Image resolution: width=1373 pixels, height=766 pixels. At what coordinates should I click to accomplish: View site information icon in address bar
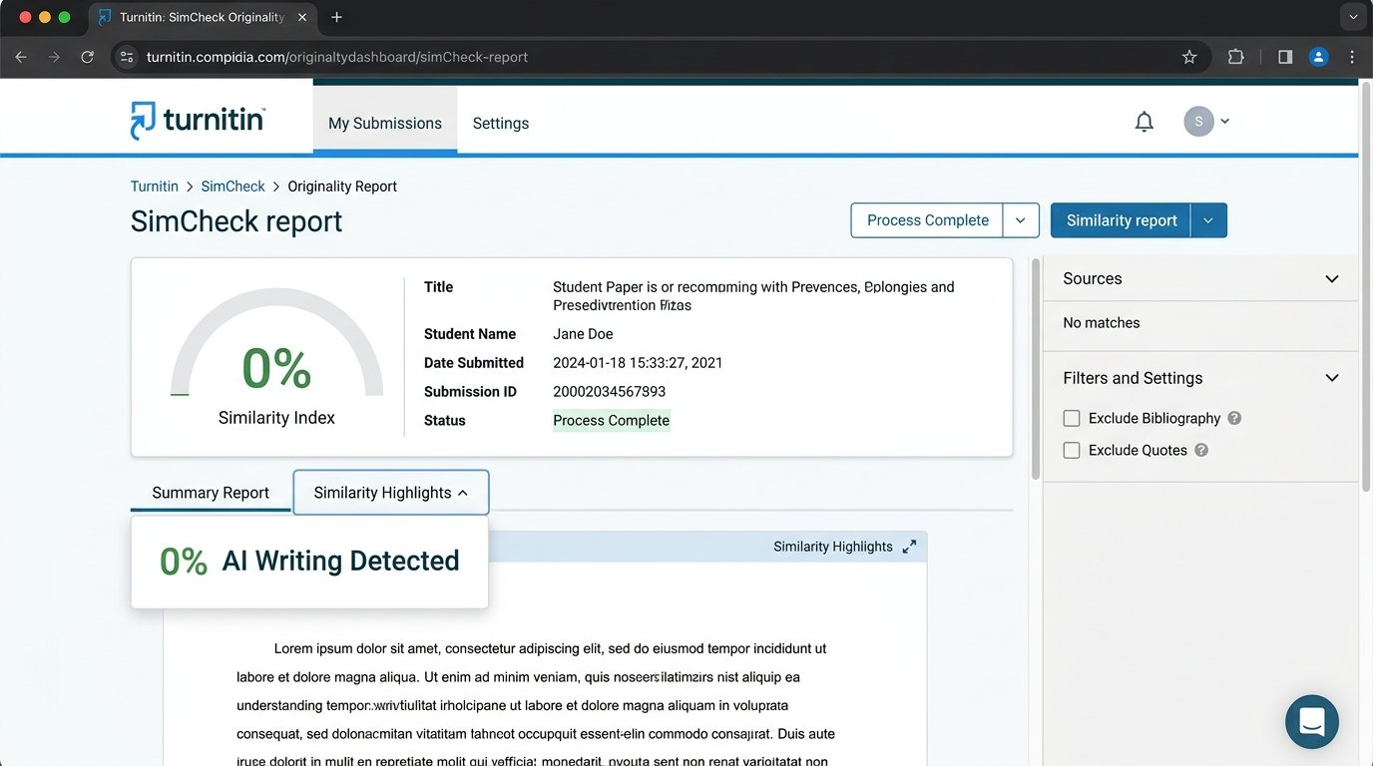point(127,57)
